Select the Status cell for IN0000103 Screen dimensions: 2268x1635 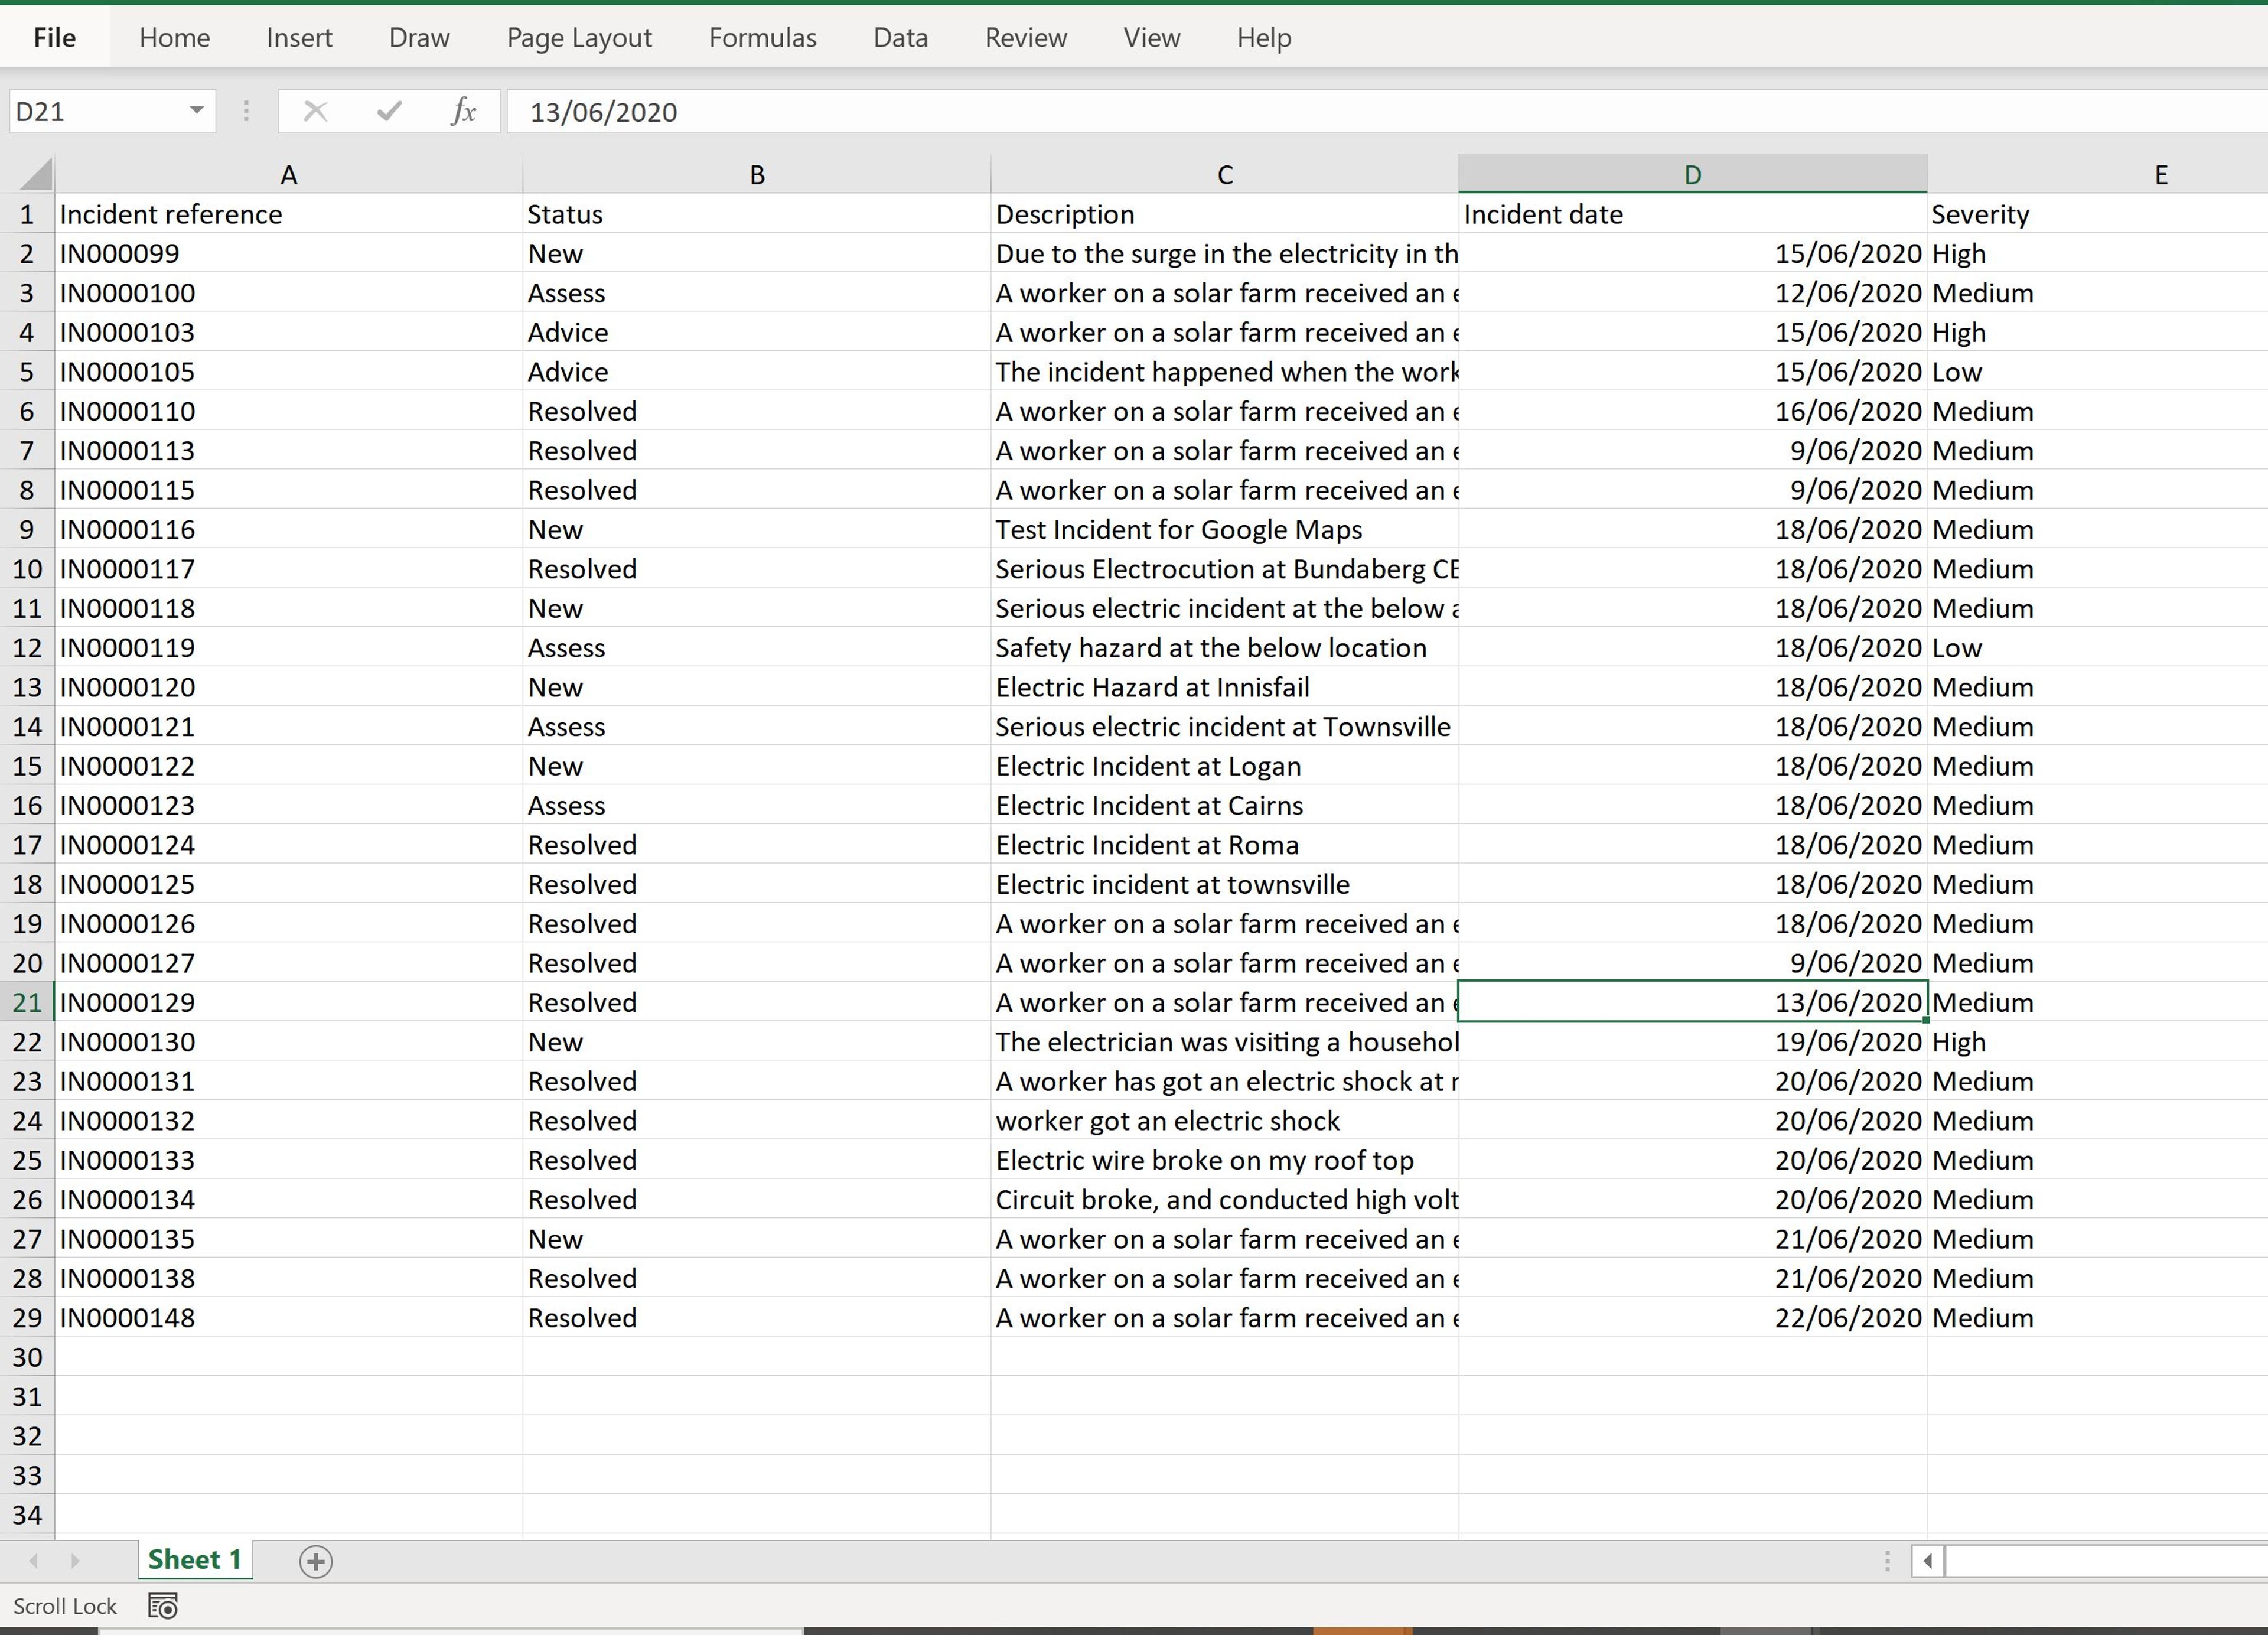(x=757, y=332)
